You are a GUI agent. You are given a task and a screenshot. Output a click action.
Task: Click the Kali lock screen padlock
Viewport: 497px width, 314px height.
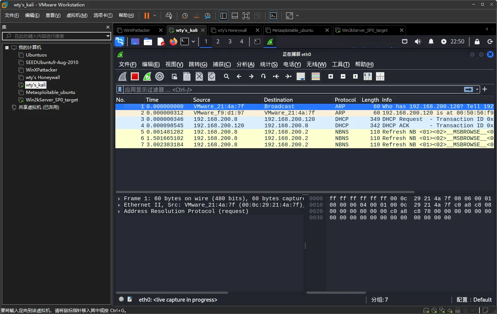(477, 42)
